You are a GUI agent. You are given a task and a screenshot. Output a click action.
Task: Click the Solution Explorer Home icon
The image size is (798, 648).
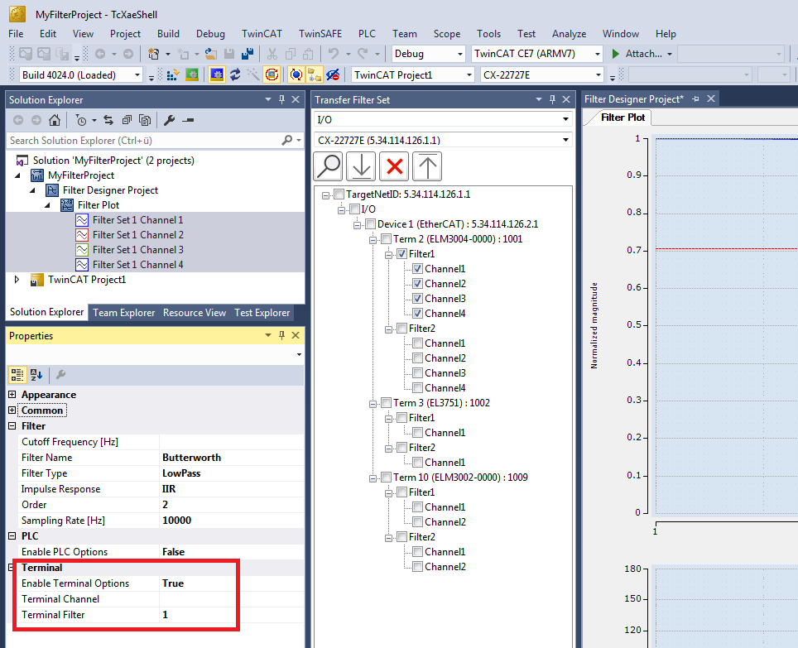coord(55,121)
